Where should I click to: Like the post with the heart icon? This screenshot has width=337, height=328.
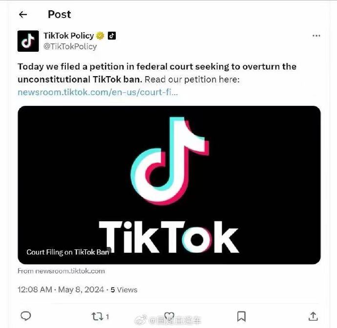click(x=169, y=316)
